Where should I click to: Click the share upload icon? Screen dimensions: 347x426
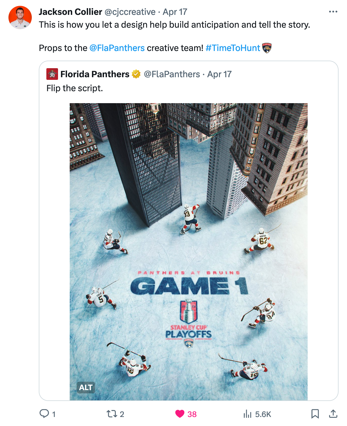[x=333, y=414]
